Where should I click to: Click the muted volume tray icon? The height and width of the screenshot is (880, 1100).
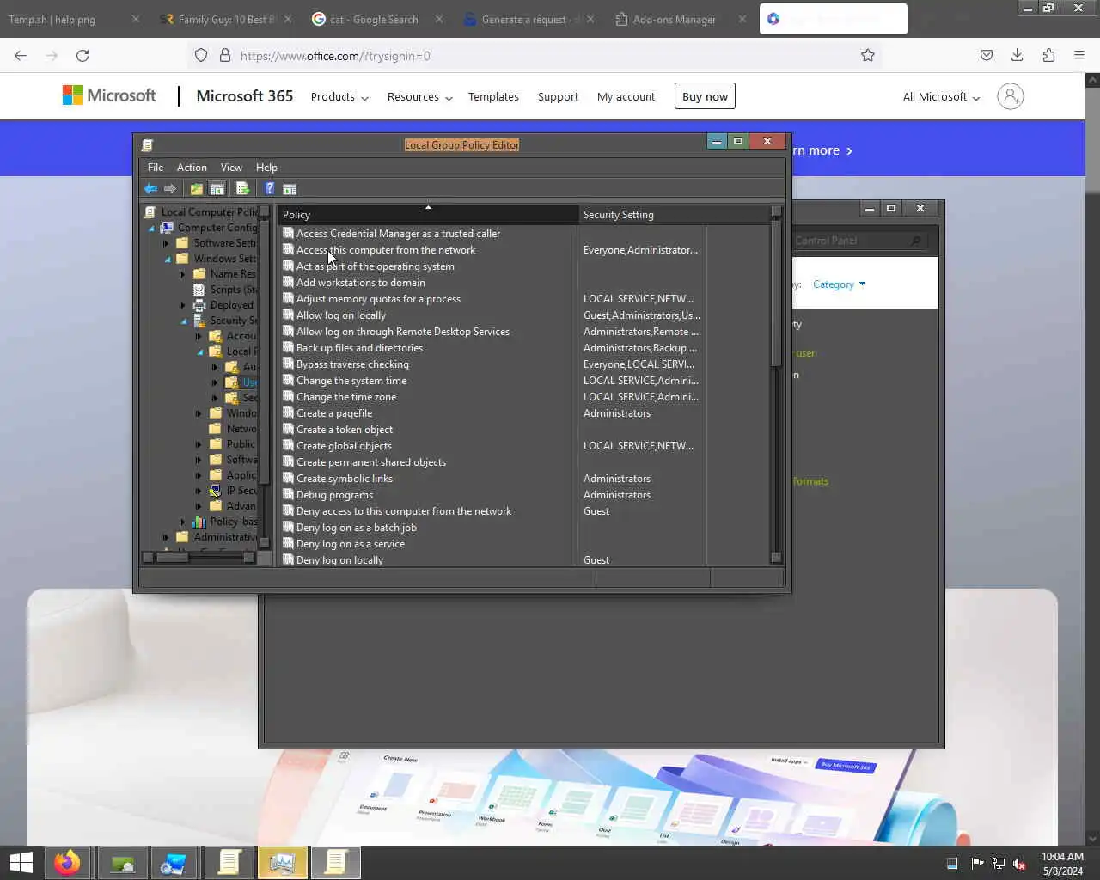click(x=1019, y=863)
